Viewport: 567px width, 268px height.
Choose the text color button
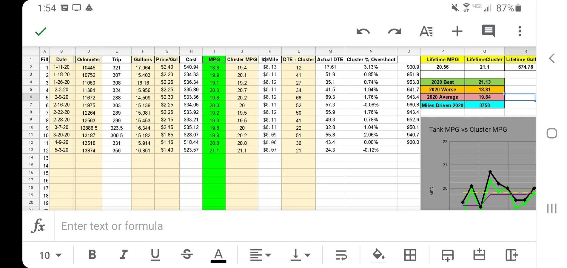pos(218,255)
